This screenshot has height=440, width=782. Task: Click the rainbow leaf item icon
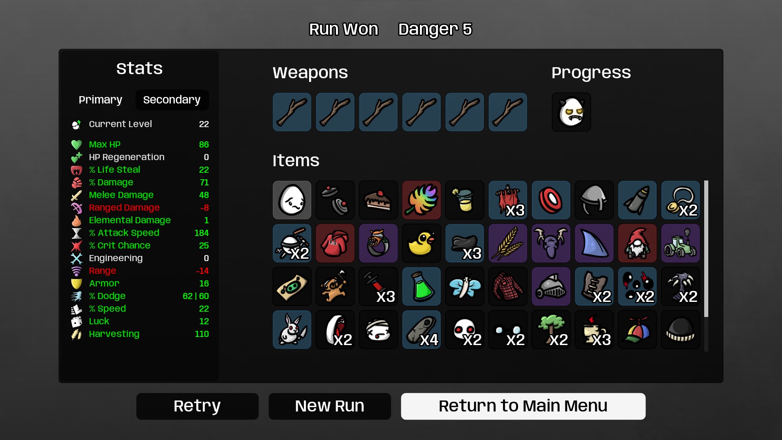tap(421, 200)
